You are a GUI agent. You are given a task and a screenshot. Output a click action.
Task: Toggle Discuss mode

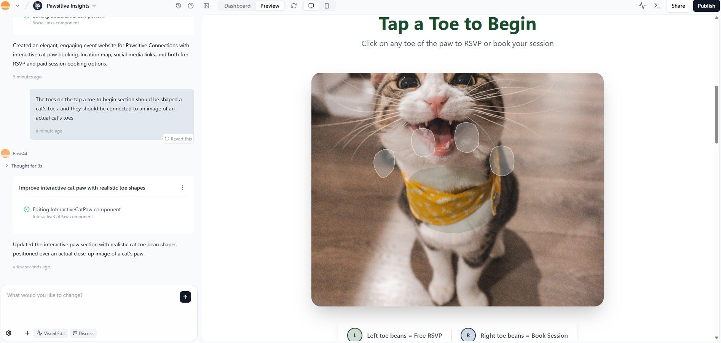[83, 333]
